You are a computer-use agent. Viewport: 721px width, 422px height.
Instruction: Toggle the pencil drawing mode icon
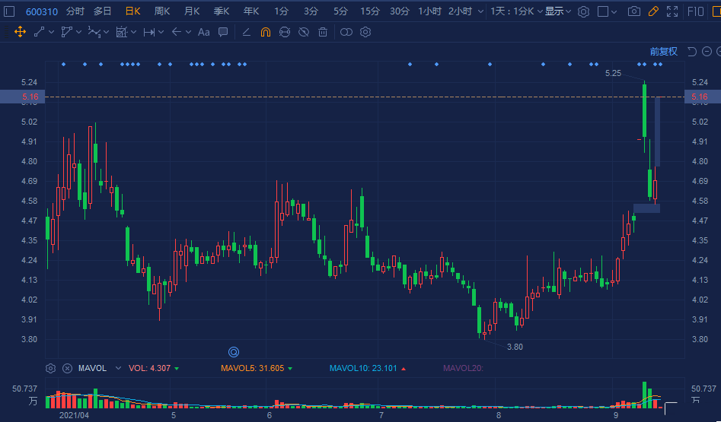coord(653,11)
